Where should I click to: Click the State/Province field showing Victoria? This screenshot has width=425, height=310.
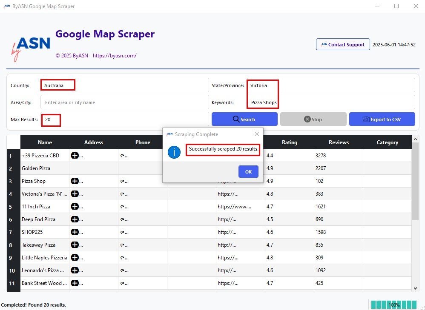point(331,85)
